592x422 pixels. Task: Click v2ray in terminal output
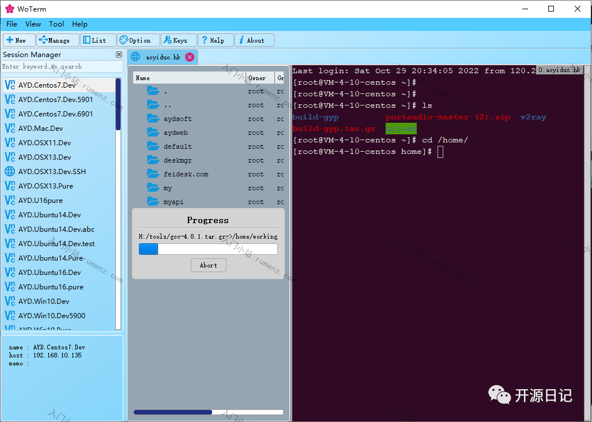pyautogui.click(x=533, y=117)
